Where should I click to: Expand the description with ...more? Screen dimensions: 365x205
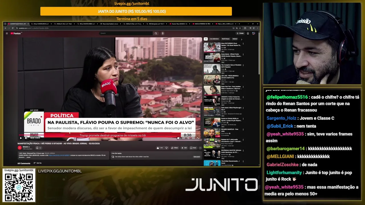(x=28, y=157)
